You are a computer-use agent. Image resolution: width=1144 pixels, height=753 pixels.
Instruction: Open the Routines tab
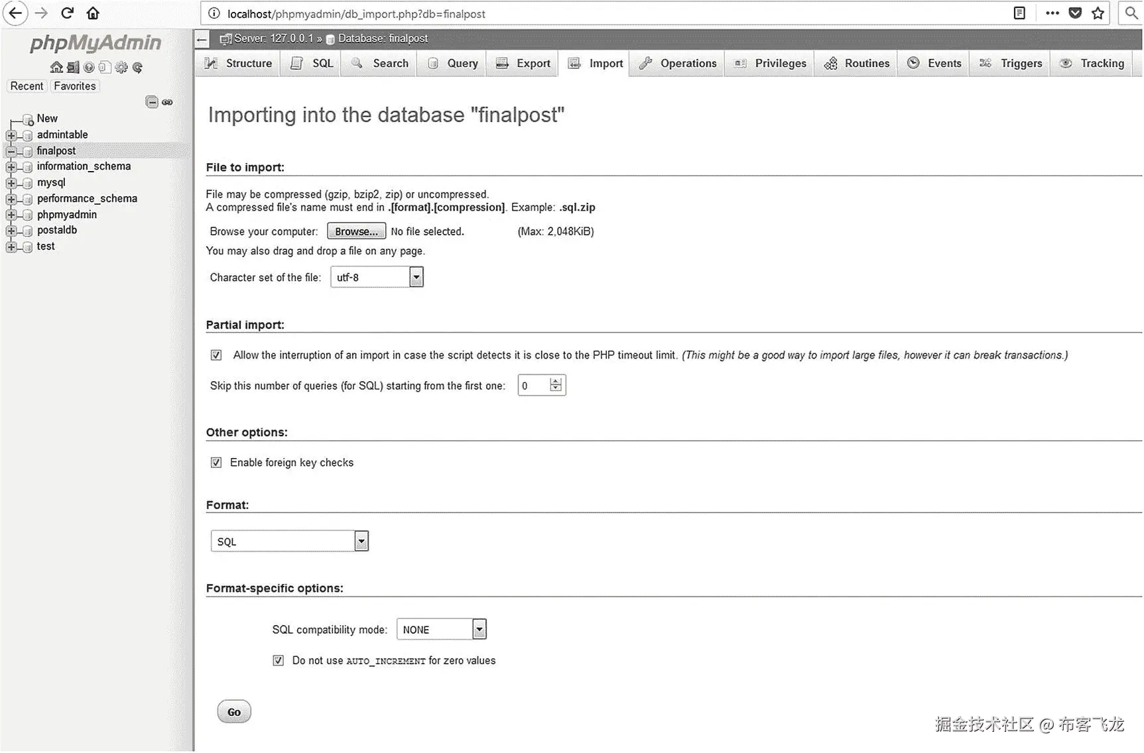click(x=856, y=64)
